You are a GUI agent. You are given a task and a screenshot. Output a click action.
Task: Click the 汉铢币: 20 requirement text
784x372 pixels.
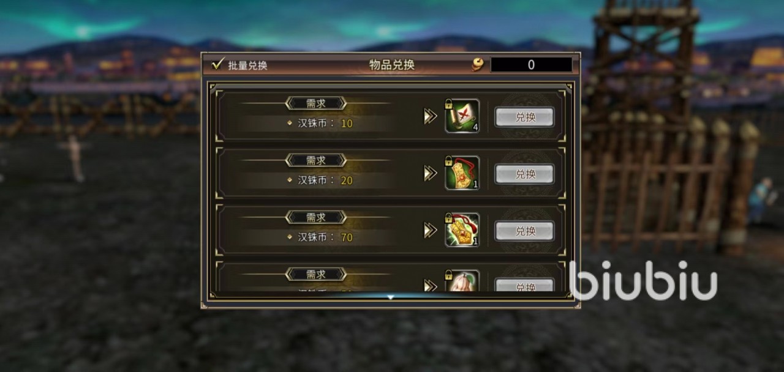point(325,180)
